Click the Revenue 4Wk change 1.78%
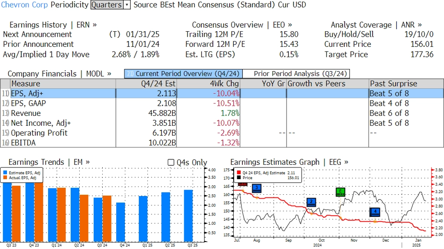Viewport: 444px width, 249px height. point(230,113)
